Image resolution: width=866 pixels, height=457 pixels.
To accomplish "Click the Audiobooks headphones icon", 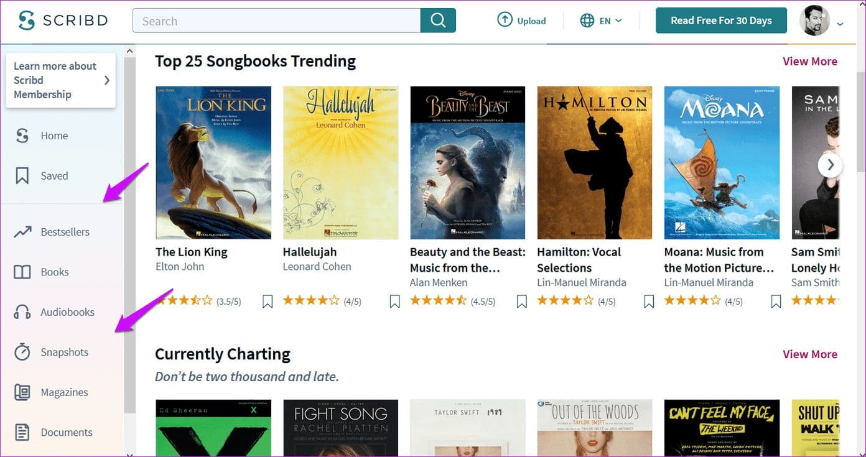I will [x=22, y=312].
